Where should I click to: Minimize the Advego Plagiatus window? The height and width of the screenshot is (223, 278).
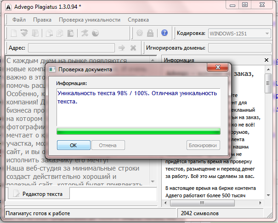point(233,6)
